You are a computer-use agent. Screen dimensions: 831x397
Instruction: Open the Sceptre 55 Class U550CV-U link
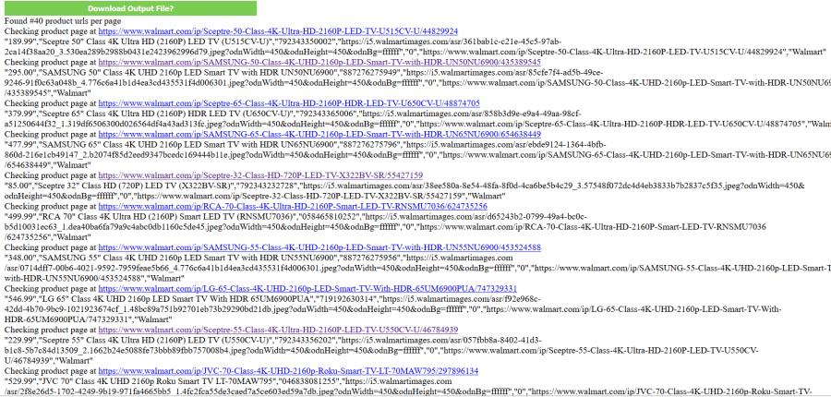(x=278, y=331)
